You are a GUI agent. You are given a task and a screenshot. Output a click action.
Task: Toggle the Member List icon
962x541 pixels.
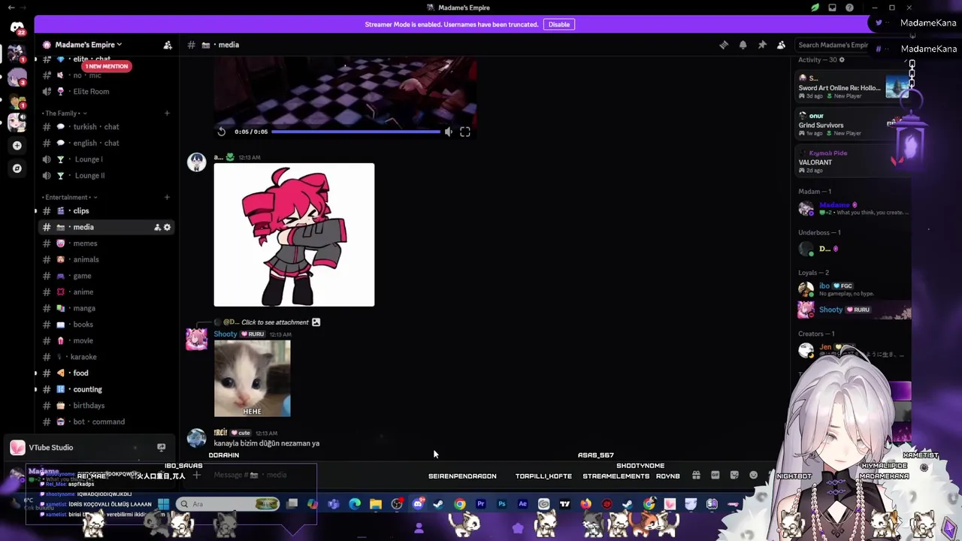pos(781,45)
